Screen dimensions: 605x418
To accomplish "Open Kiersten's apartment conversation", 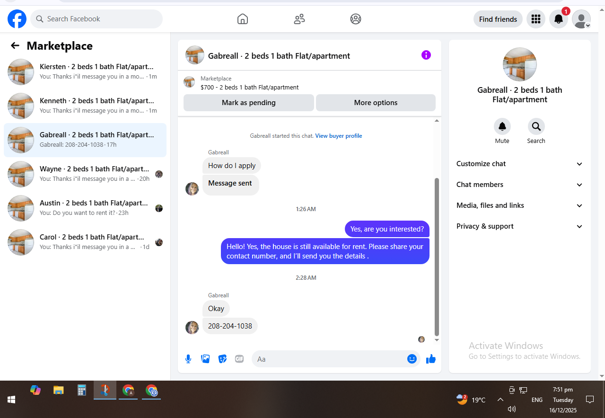I will pos(85,72).
